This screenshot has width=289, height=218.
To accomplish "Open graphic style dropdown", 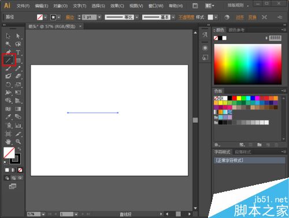I will [216, 17].
